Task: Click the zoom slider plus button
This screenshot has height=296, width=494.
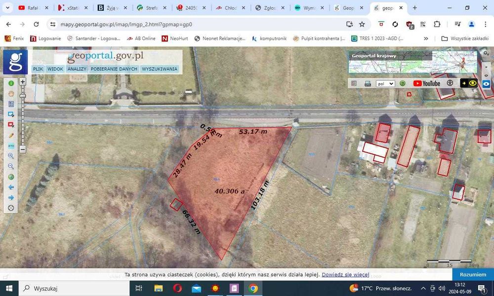Action: (x=23, y=82)
